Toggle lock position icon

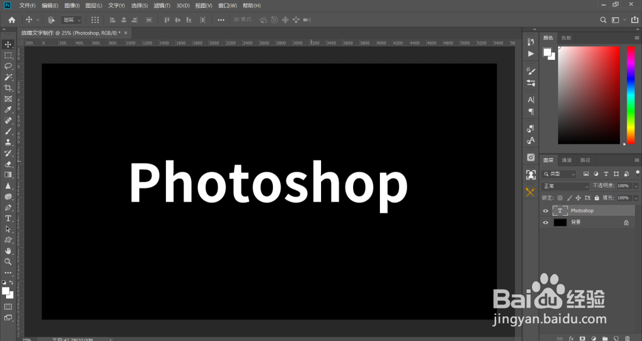(578, 198)
